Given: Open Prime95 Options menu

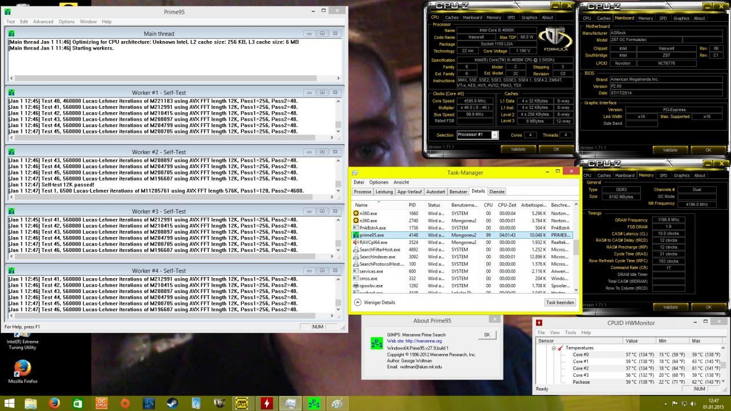Looking at the screenshot, I should 66,22.
